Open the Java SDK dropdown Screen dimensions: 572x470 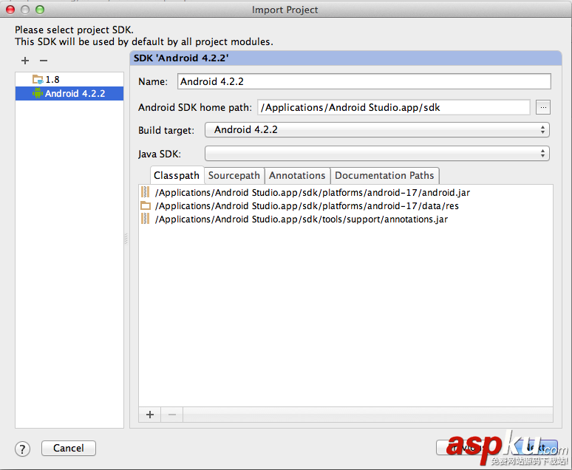click(377, 154)
